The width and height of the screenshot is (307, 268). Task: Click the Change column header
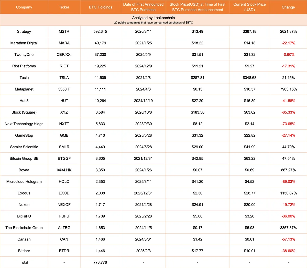pos(288,7)
